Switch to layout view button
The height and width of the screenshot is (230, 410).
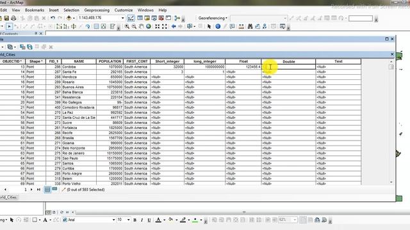pyautogui.click(x=54, y=212)
